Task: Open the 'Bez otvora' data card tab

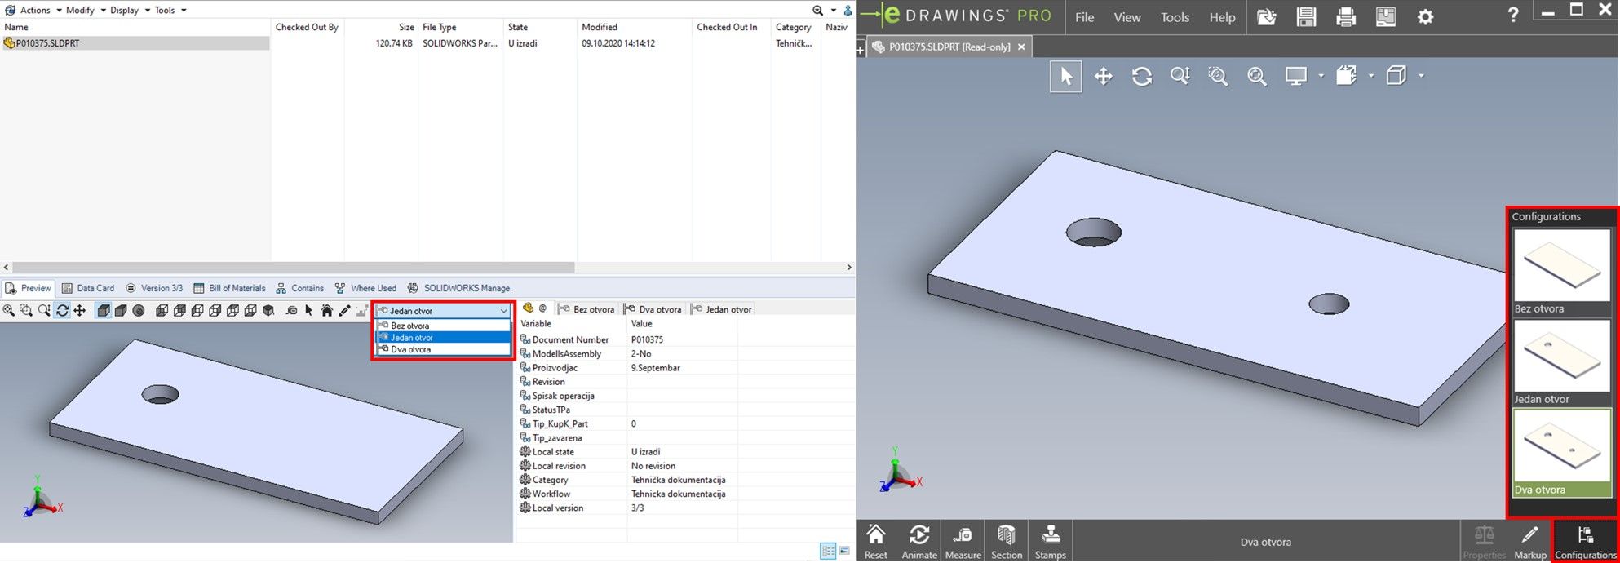Action: click(x=586, y=309)
